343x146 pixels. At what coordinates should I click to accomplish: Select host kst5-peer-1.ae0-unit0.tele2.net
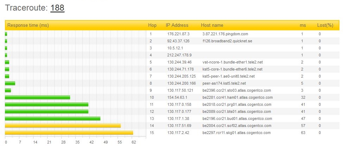click(229, 76)
